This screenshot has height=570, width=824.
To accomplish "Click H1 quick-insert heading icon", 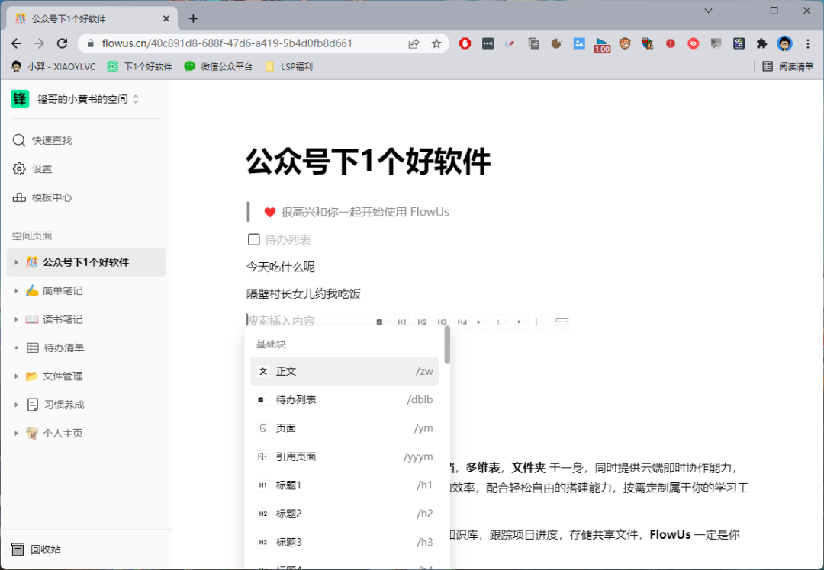I will coord(402,322).
